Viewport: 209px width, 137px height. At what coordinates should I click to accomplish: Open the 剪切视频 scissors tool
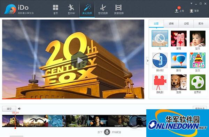pyautogui.click(x=103, y=9)
